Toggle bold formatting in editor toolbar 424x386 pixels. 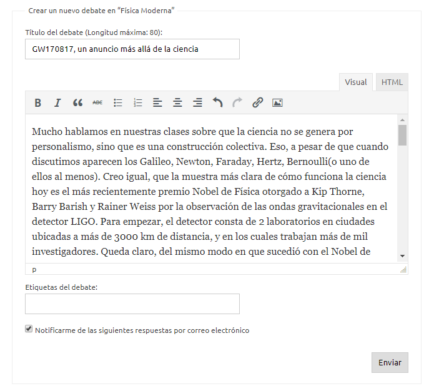click(37, 103)
